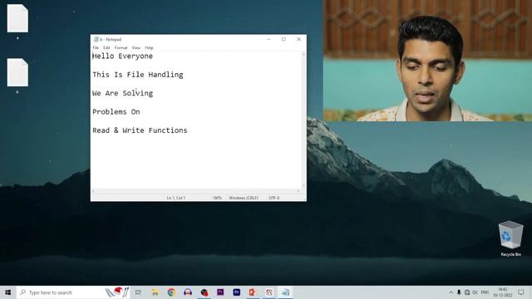Click the Notepad icon in the title bar
The image size is (532, 299).
[x=96, y=39]
